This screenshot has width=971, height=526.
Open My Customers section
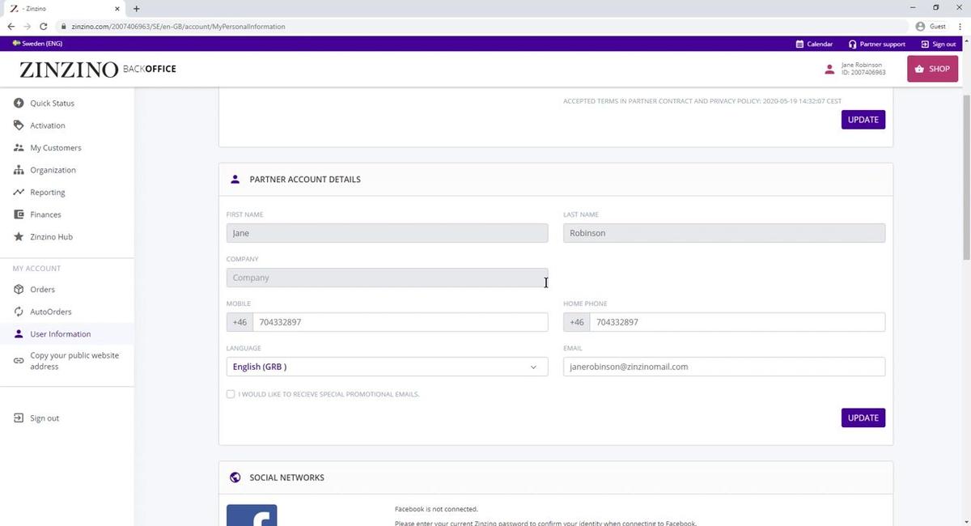(54, 147)
